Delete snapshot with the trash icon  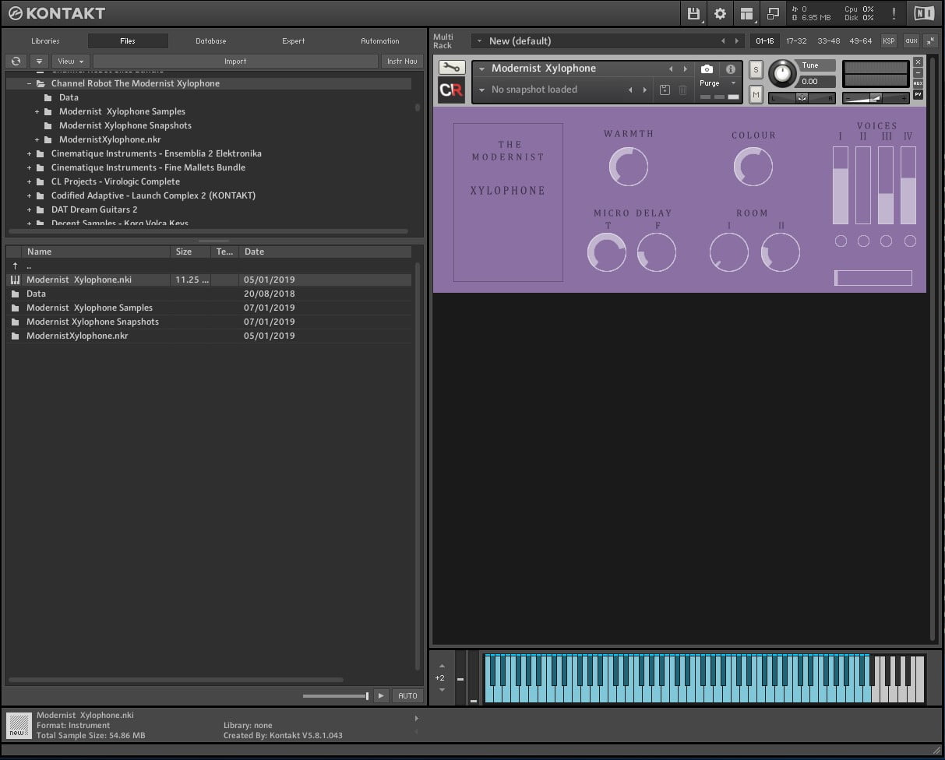coord(683,90)
